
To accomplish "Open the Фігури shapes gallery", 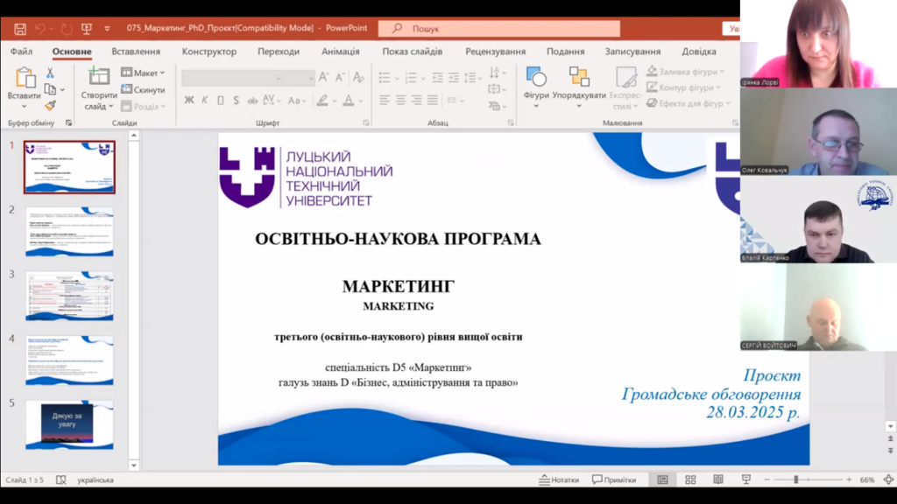I will (x=536, y=87).
